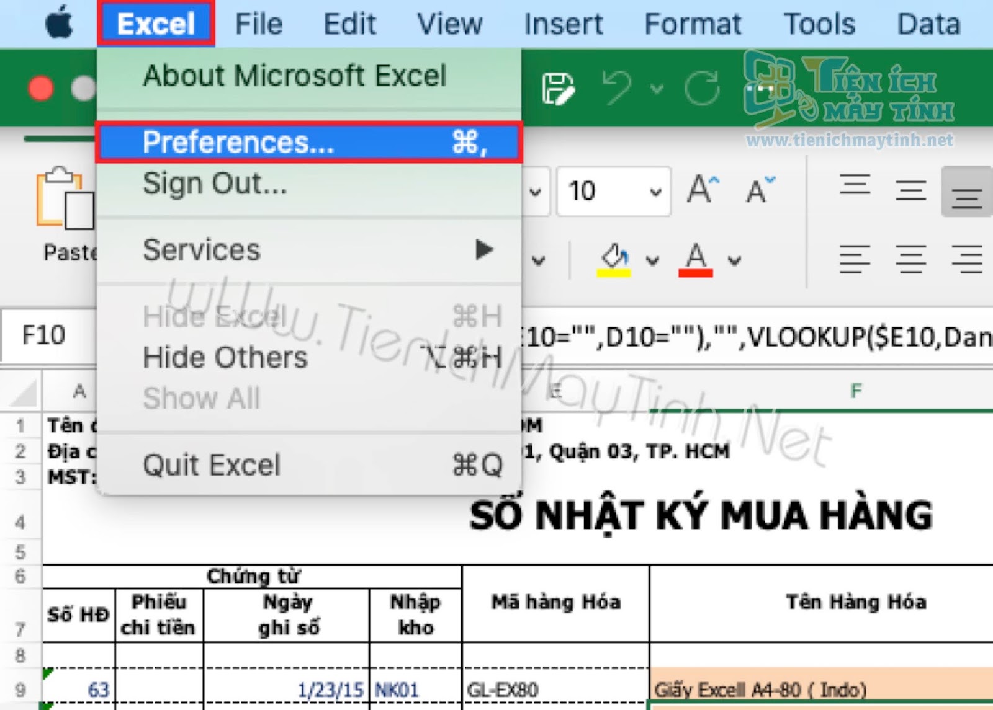This screenshot has height=710, width=993.
Task: Select Preferences… from the Excel menu
Action: click(308, 142)
